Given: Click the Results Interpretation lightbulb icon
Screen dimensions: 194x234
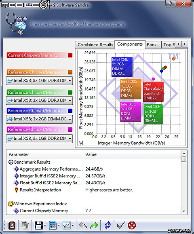Looking at the screenshot, I should pyautogui.click(x=17, y=190).
